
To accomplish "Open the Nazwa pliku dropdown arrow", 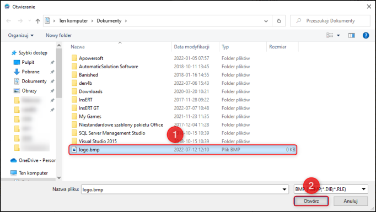I will (x=284, y=189).
